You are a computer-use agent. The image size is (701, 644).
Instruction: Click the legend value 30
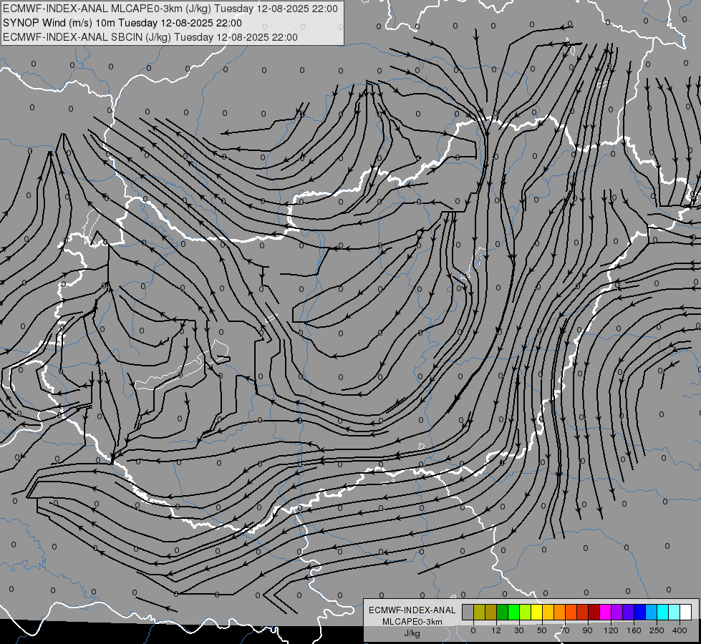click(x=519, y=630)
